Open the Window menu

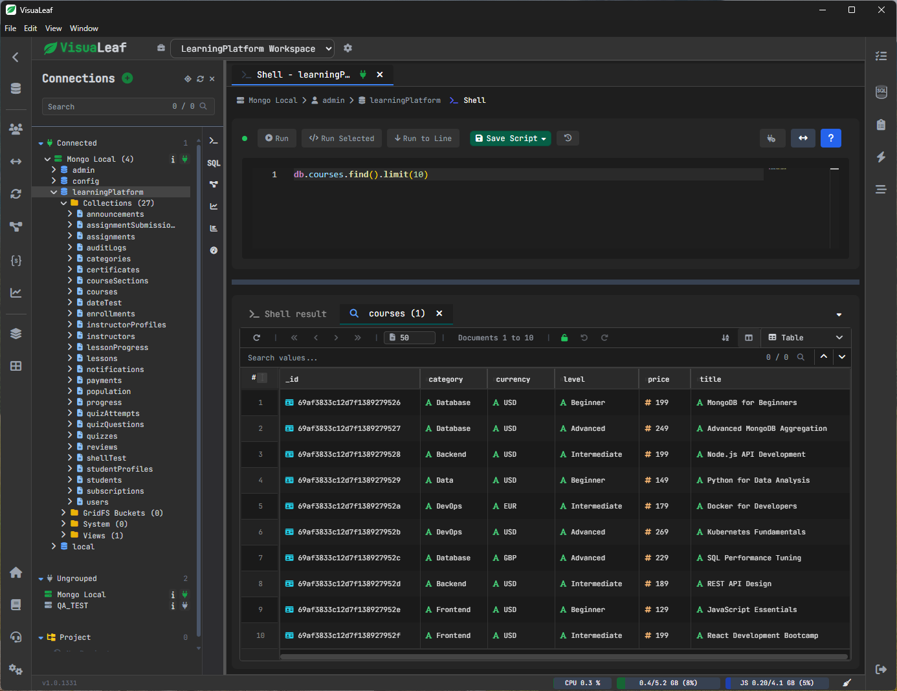pos(84,28)
